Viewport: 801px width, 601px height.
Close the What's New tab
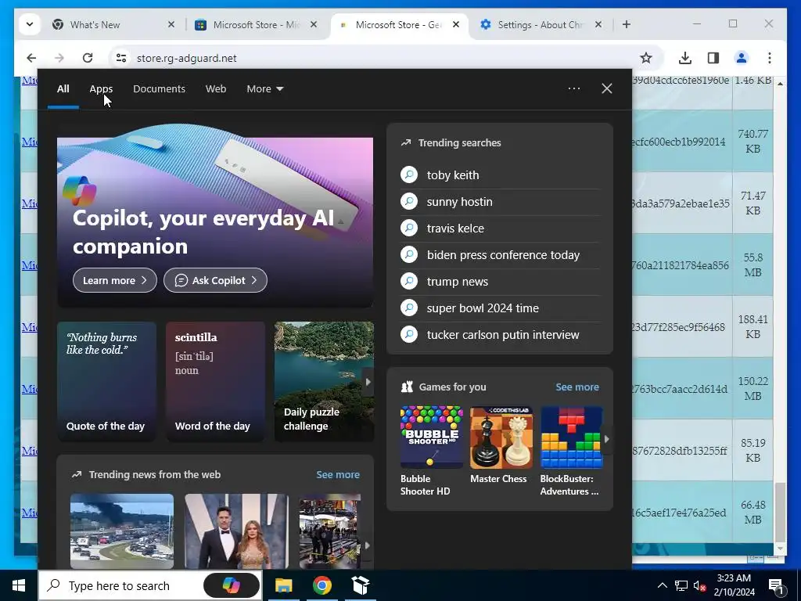pyautogui.click(x=171, y=24)
